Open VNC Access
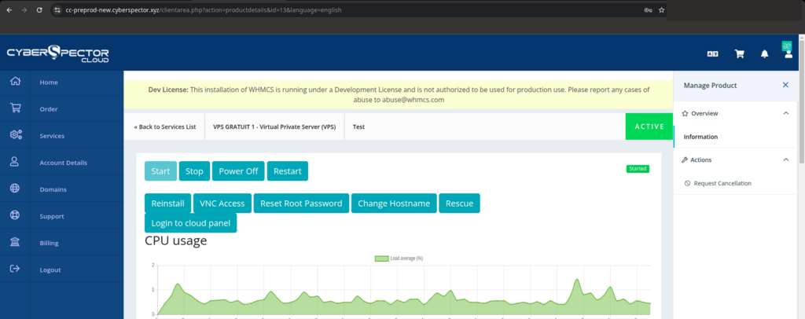 (x=222, y=203)
